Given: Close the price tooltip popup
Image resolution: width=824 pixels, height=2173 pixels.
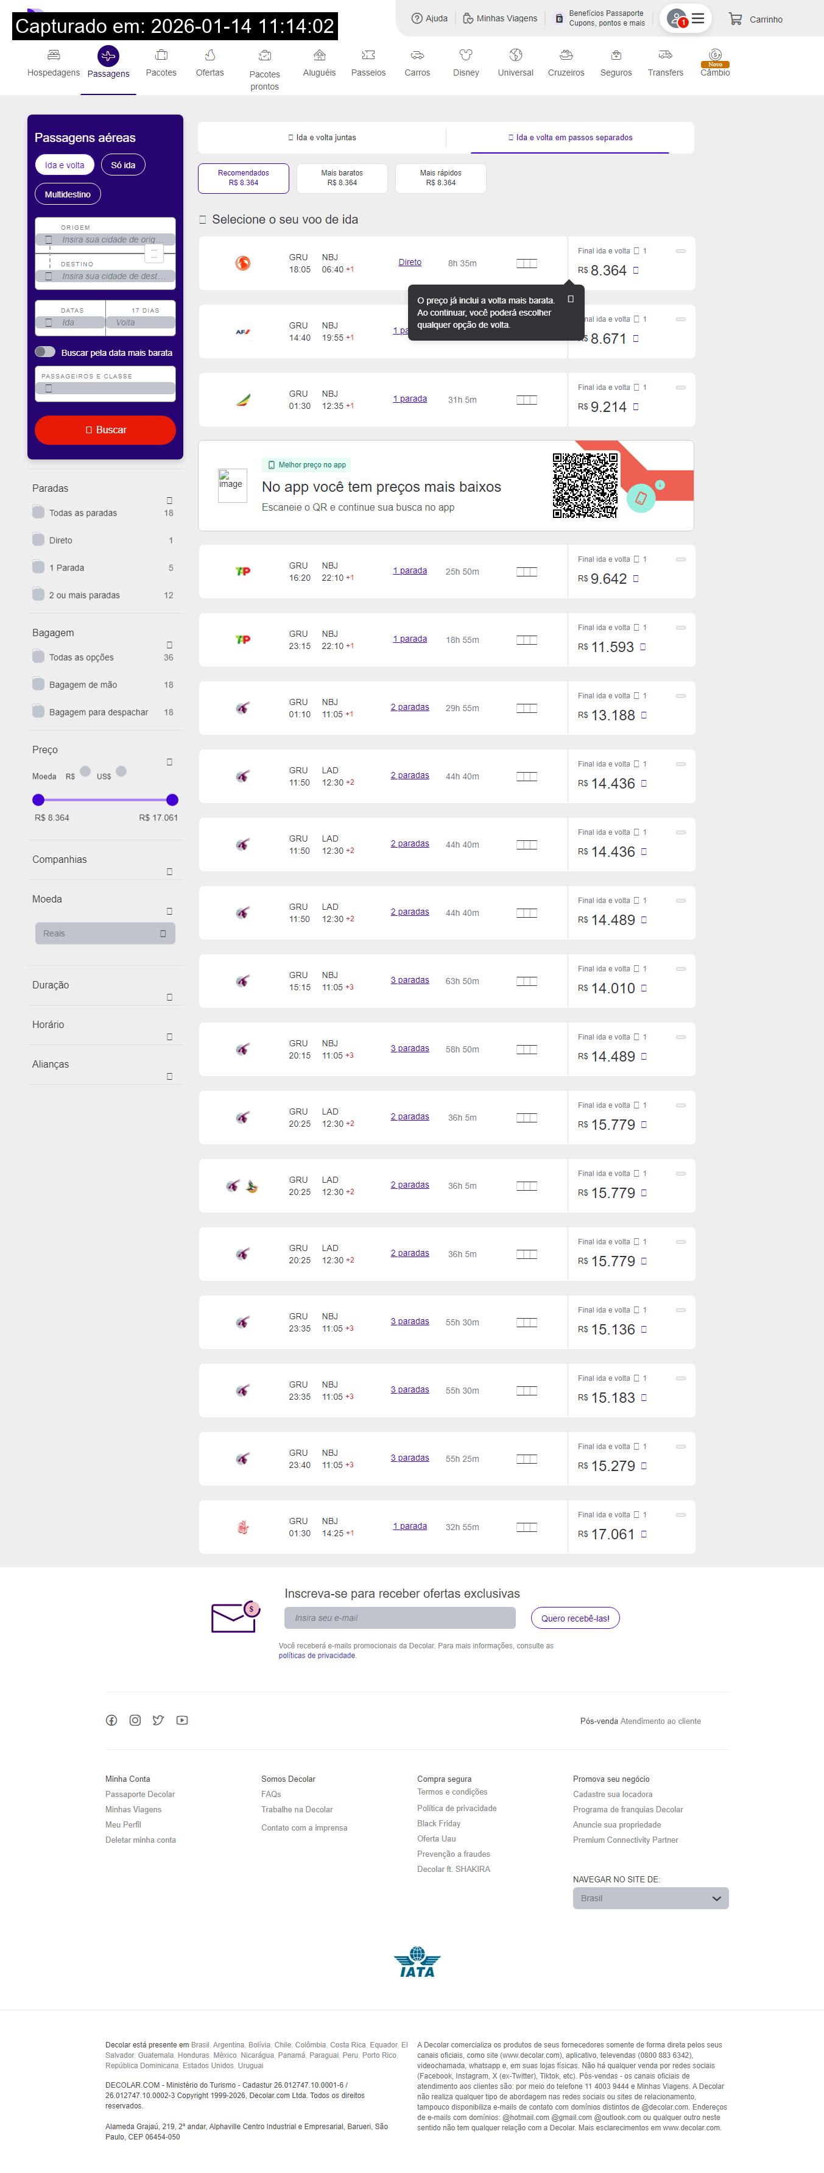Looking at the screenshot, I should [570, 299].
